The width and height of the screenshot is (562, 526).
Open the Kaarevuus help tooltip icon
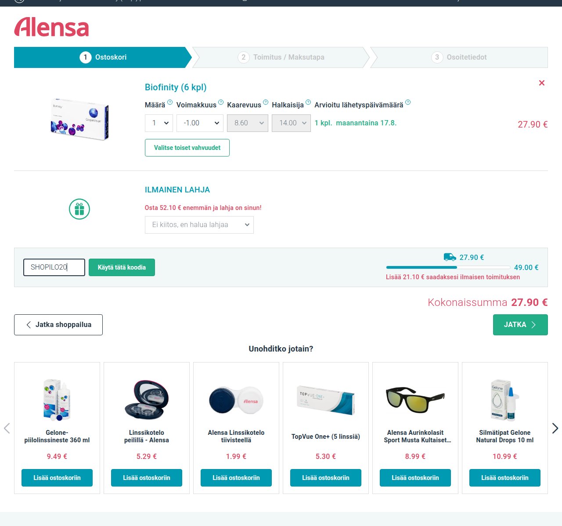point(266,102)
